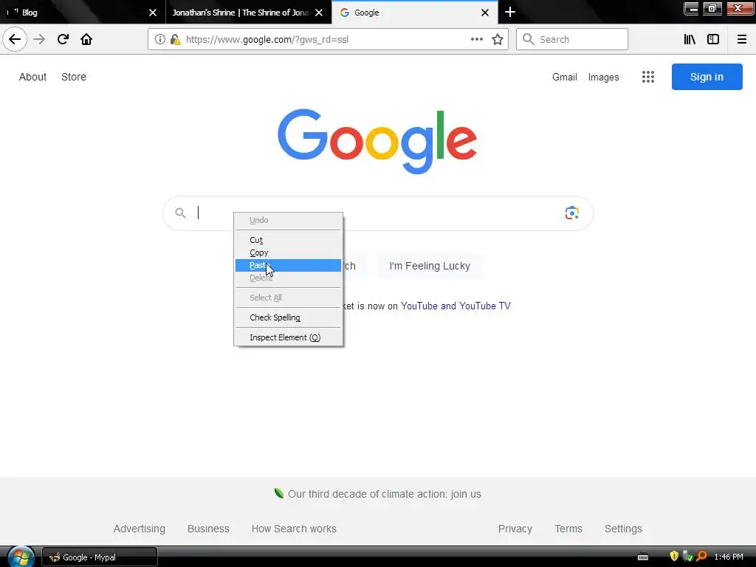
Task: Open the Settings footer link
Action: point(623,529)
